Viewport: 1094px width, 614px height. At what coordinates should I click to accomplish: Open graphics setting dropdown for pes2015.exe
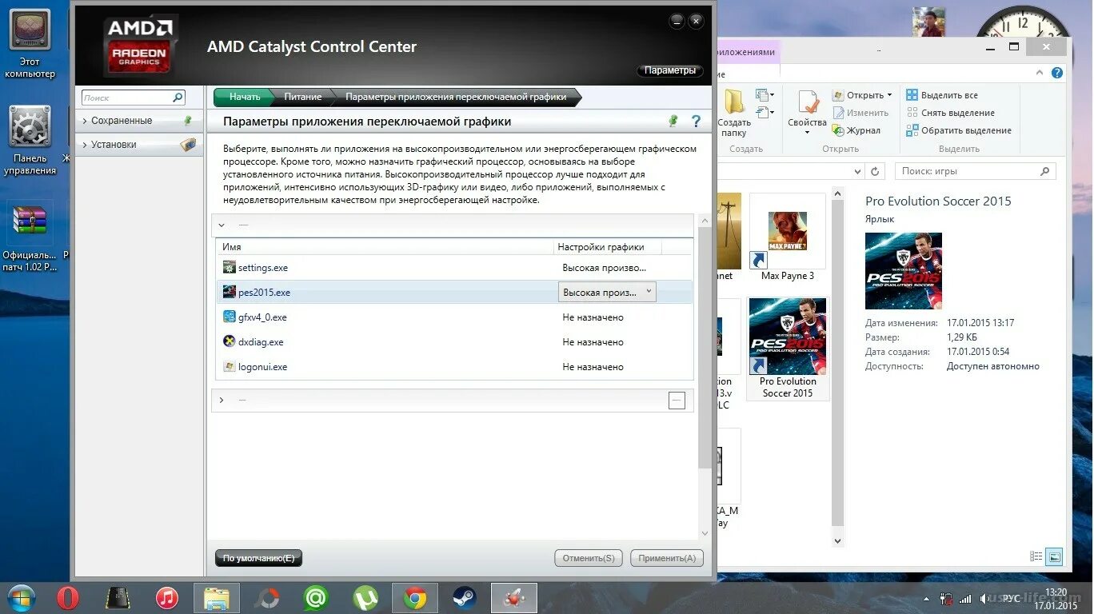pos(607,292)
